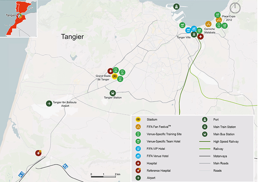258x182 pixels.
Task: Click the FIFA Fan Festival legend icon
Action: click(138, 127)
